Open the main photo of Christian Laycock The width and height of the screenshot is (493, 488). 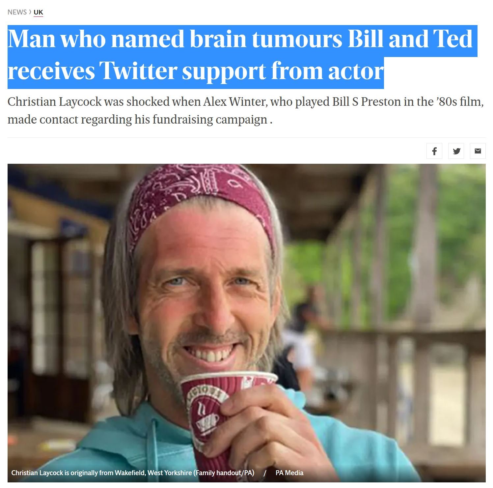[x=246, y=323]
